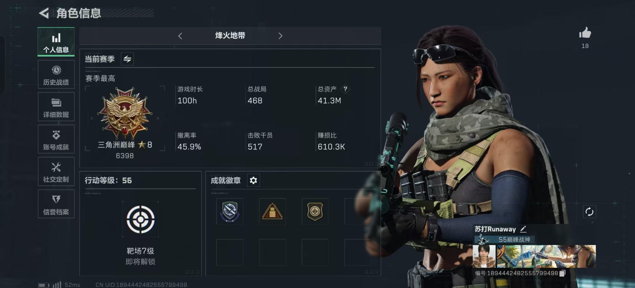Switch to next mode with right chevron

280,36
